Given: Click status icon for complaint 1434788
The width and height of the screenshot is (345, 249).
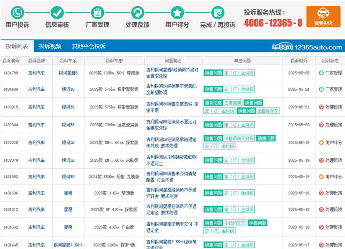Looking at the screenshot, I should (x=321, y=73).
